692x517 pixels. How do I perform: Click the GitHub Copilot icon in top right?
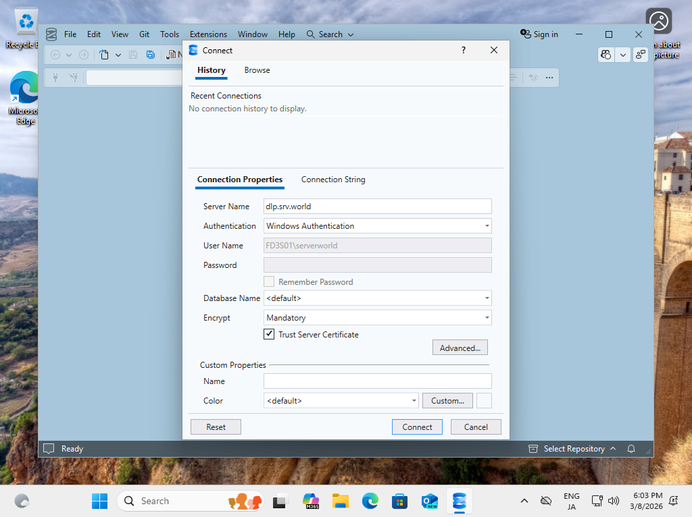pos(606,55)
